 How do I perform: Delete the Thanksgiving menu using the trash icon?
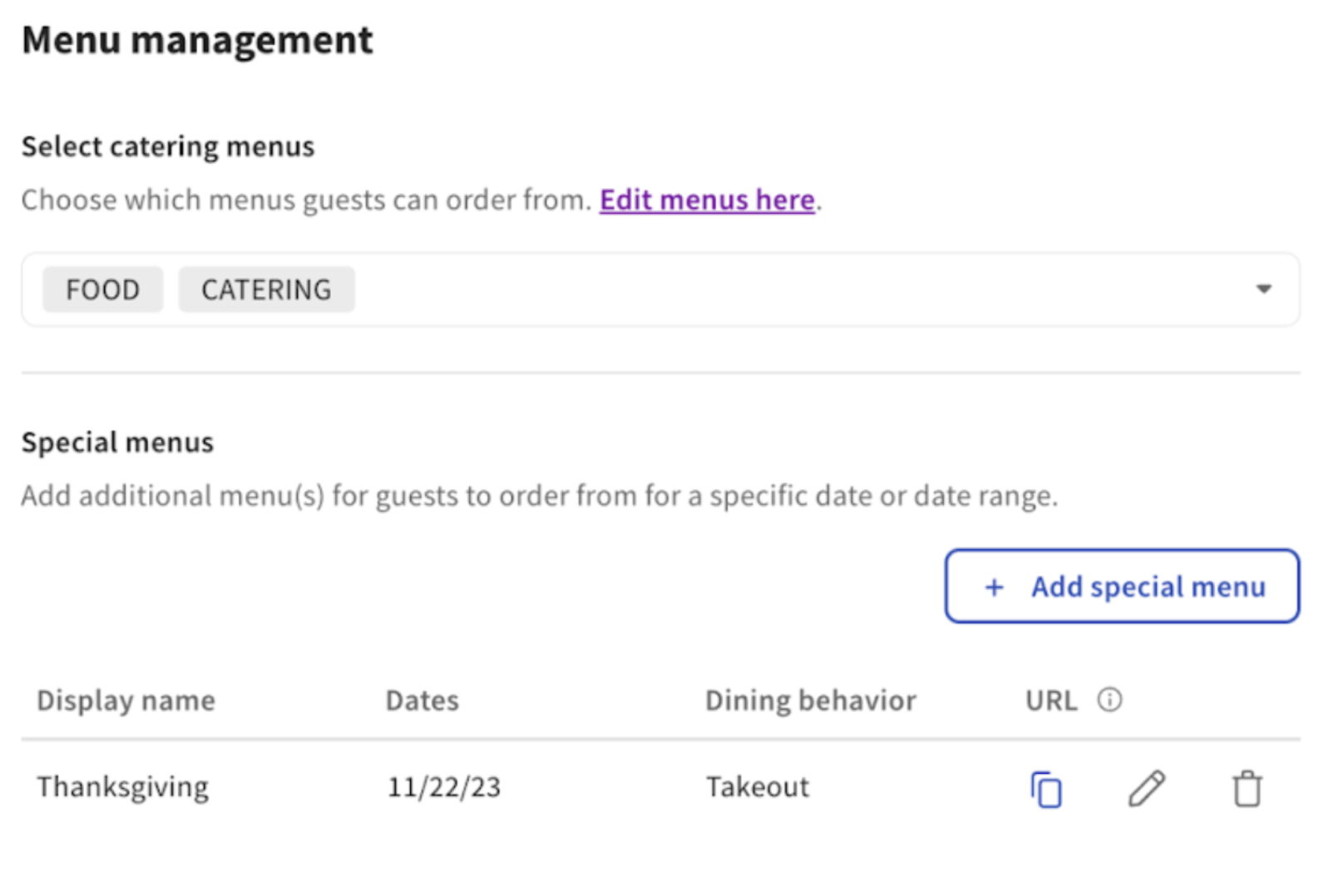(x=1247, y=788)
